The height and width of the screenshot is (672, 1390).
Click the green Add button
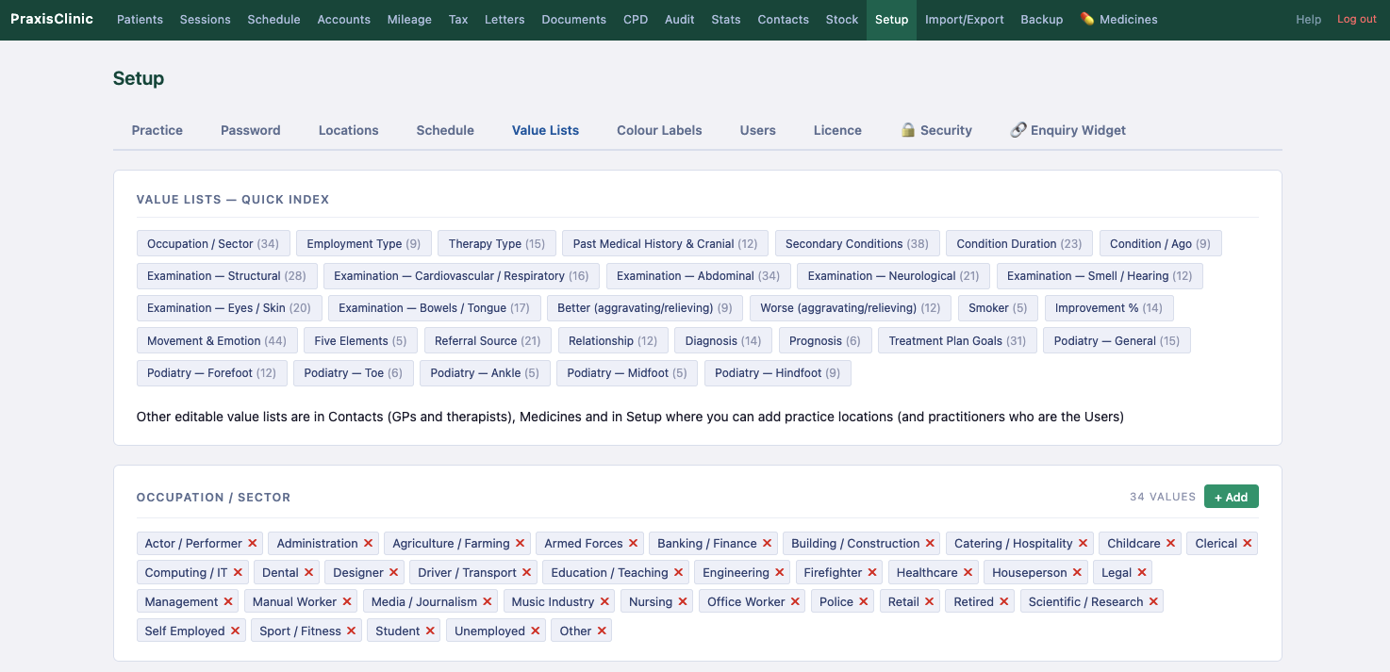click(x=1231, y=497)
